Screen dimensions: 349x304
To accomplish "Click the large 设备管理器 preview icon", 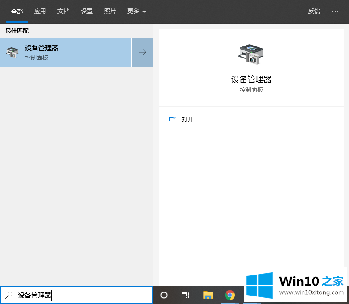I will click(x=251, y=54).
